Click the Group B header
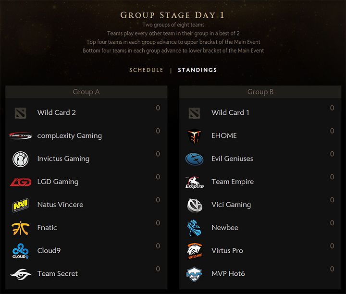 pos(260,92)
